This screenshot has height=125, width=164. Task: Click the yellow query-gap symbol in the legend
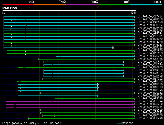[x=21, y=123]
